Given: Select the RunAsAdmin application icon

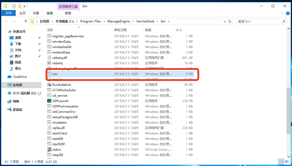Looking at the screenshot, I should 49,85.
